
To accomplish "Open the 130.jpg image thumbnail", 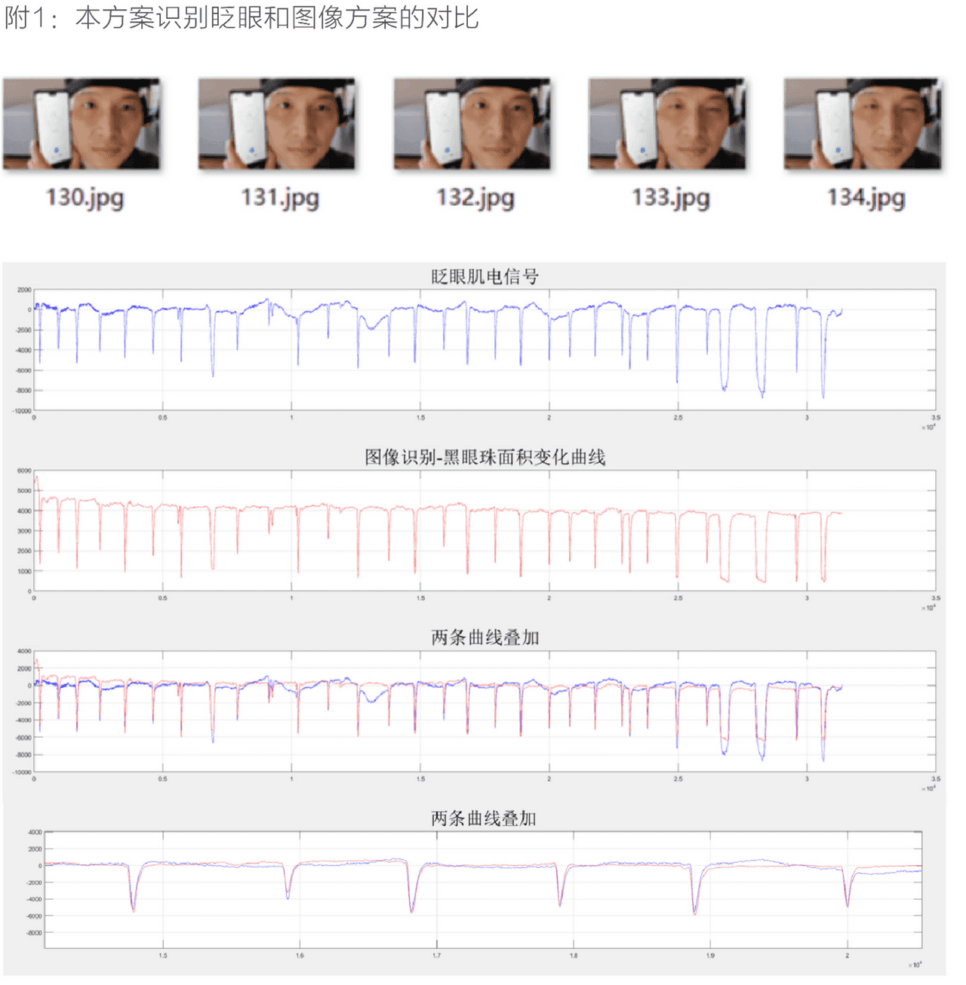I will 82,124.
